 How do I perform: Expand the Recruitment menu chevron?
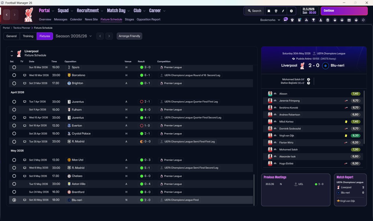point(102,11)
